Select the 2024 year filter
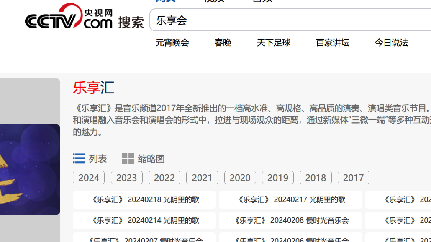This screenshot has width=431, height=242. pyautogui.click(x=89, y=178)
